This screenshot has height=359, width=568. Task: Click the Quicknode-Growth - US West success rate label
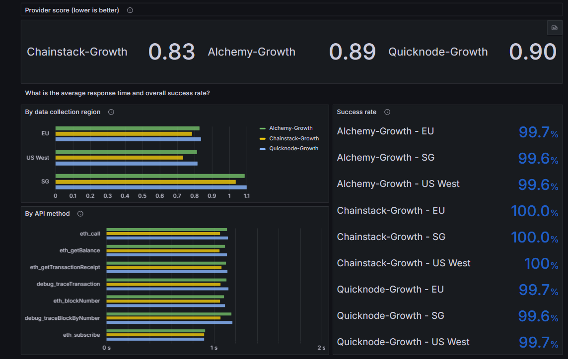tap(403, 342)
